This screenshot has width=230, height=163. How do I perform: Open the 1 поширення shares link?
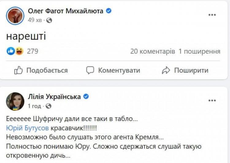(199, 51)
